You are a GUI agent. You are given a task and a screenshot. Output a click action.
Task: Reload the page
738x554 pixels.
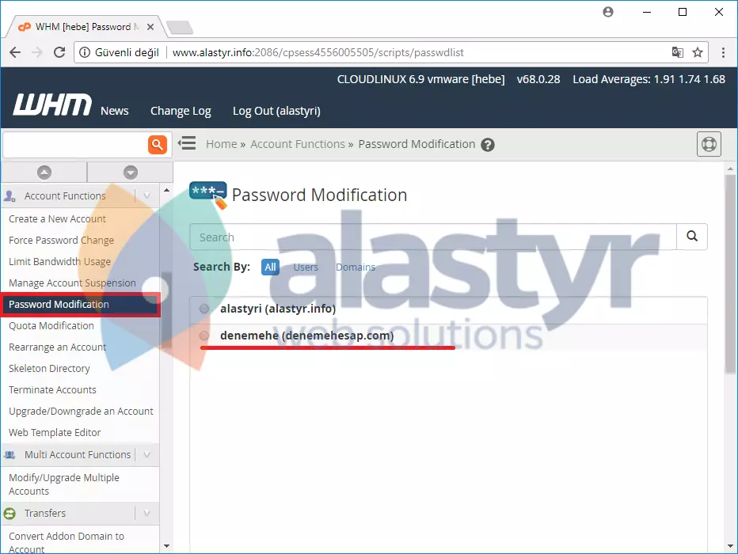coord(59,52)
